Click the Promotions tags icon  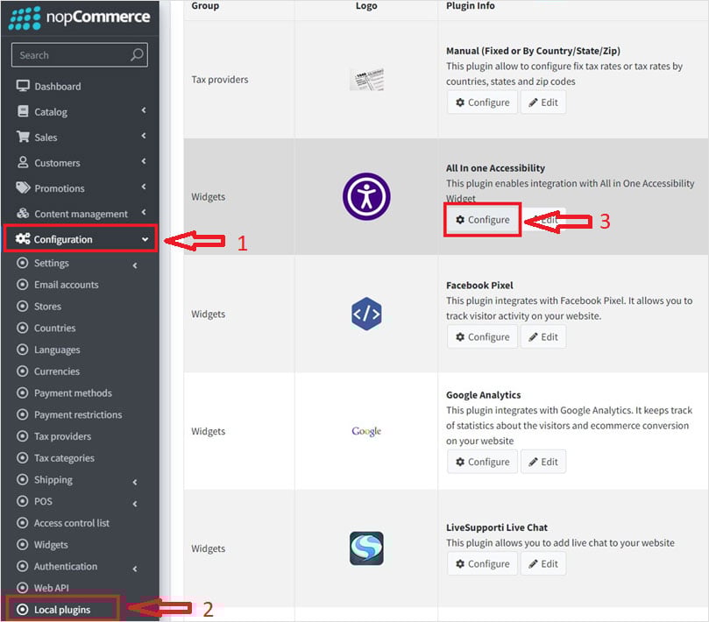23,187
